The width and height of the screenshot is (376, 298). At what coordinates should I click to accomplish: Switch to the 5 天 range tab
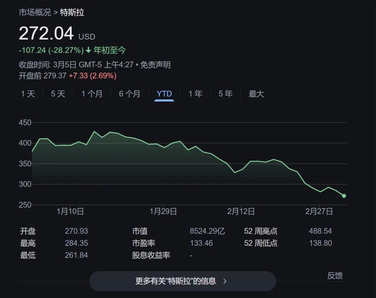58,94
